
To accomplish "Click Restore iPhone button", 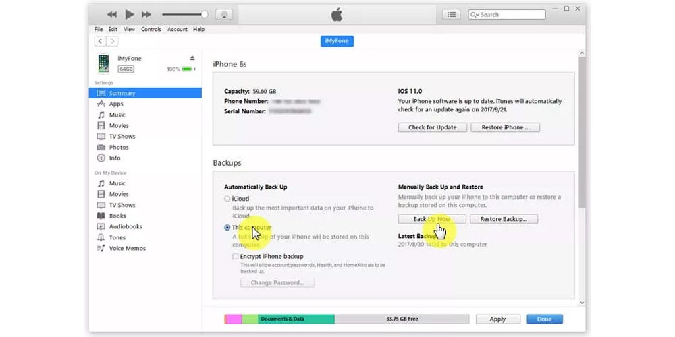I will coord(505,127).
